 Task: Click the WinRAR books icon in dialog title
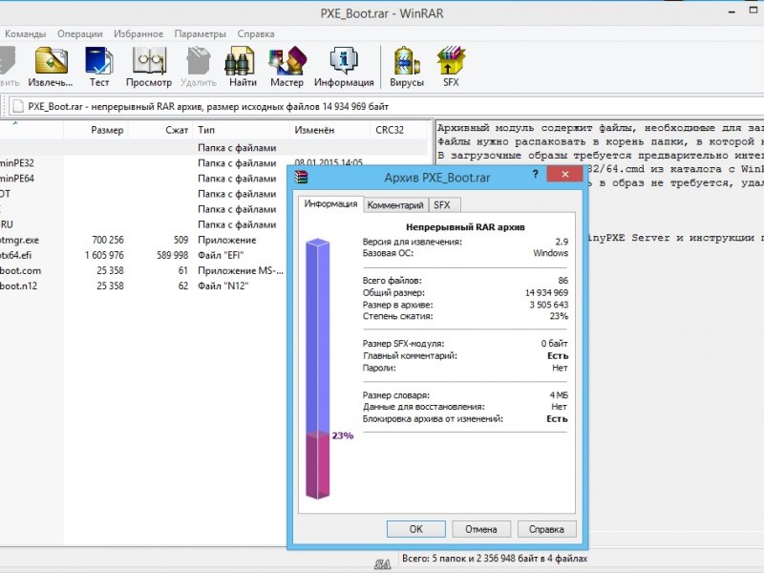[x=301, y=177]
